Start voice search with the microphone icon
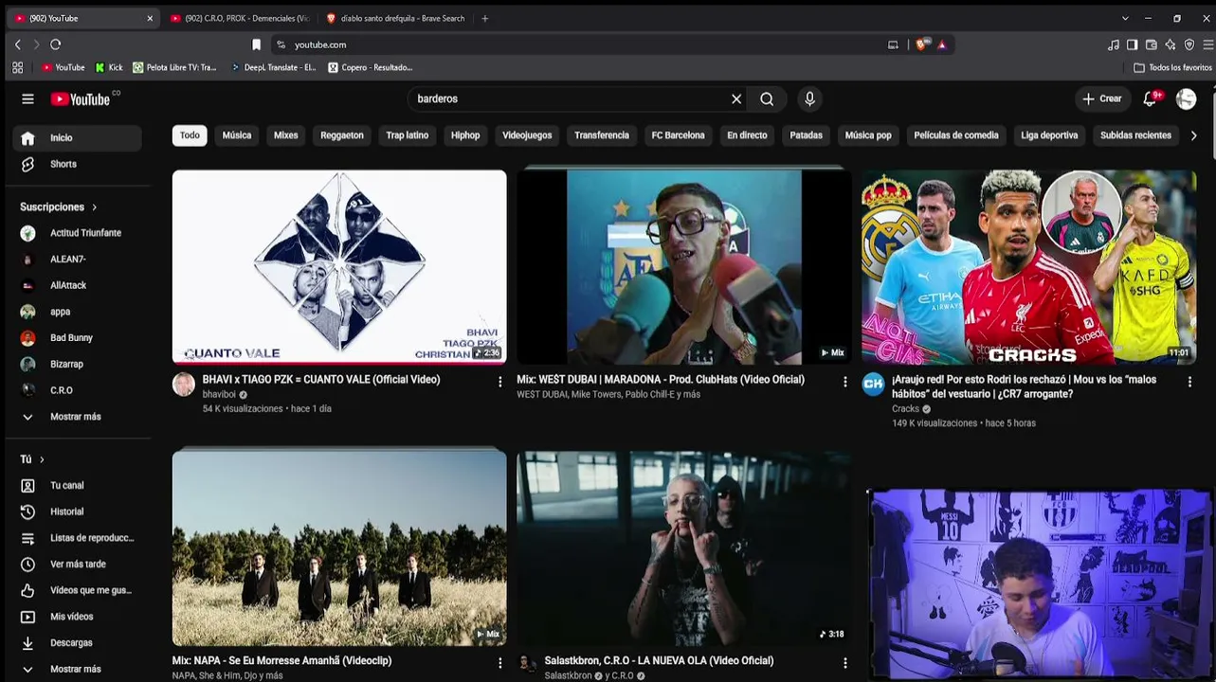Screen dimensions: 1216x682 [x=809, y=99]
